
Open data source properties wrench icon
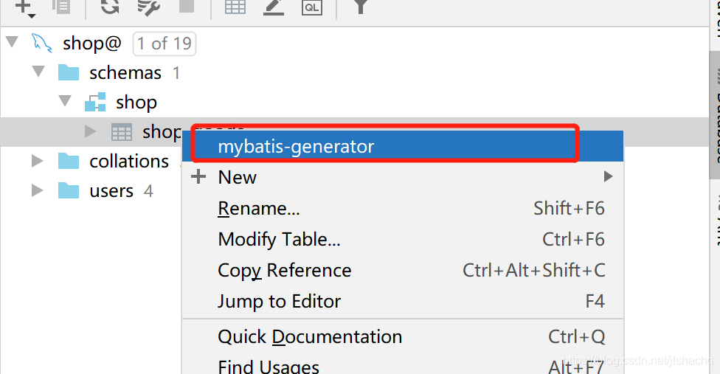coord(148,7)
